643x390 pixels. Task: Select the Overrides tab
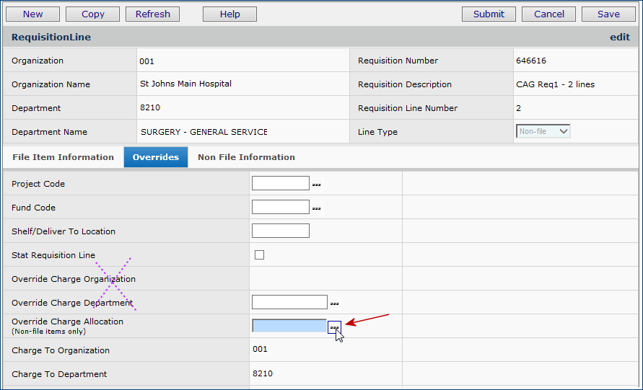(x=156, y=157)
